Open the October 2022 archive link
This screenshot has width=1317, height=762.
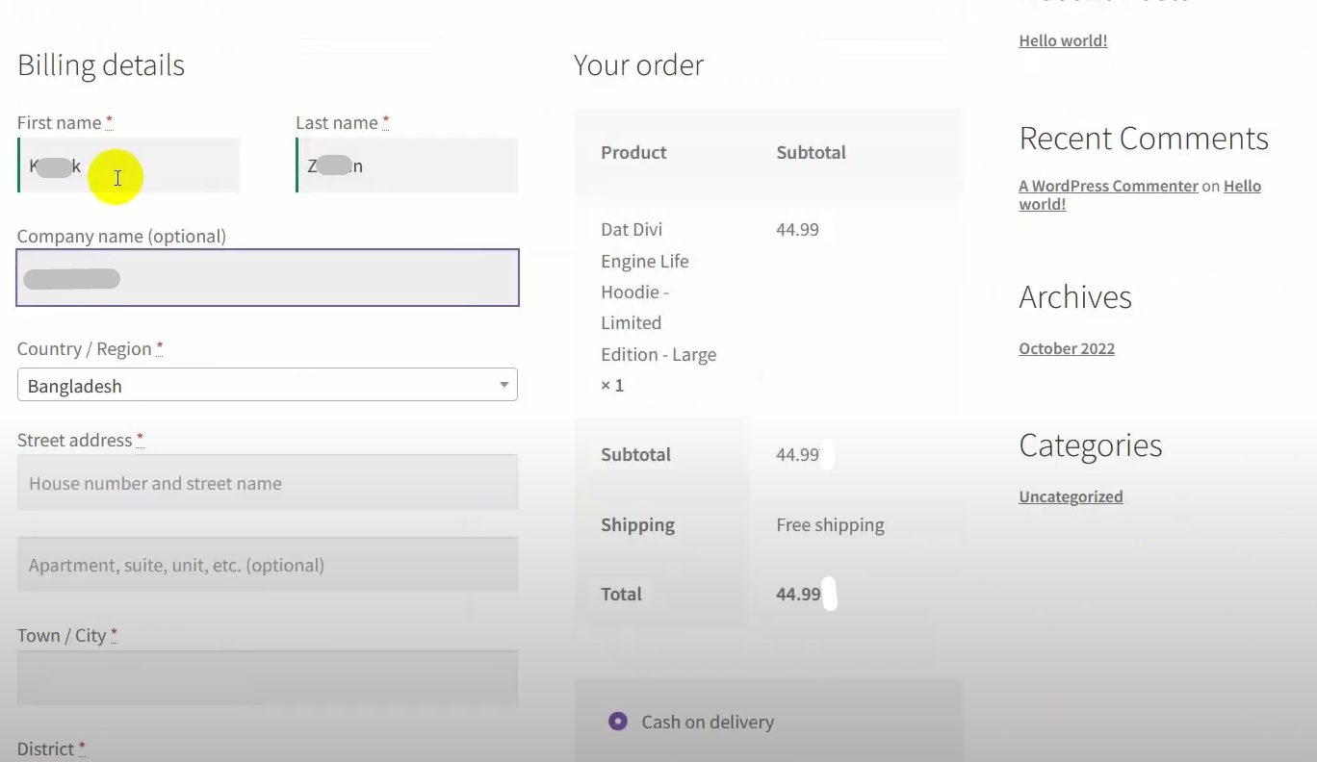[x=1067, y=348]
